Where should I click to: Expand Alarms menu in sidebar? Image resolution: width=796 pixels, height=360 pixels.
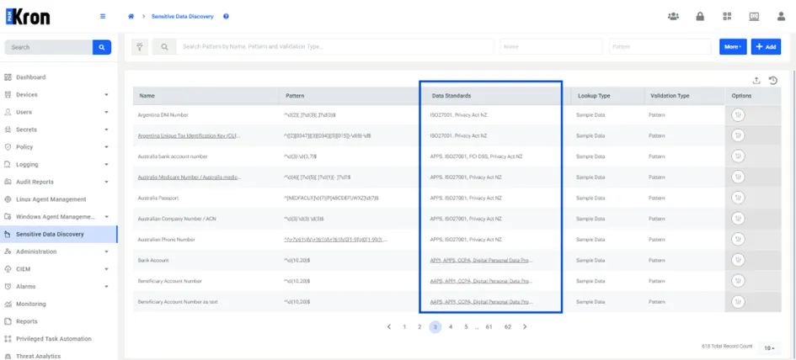tap(61, 287)
